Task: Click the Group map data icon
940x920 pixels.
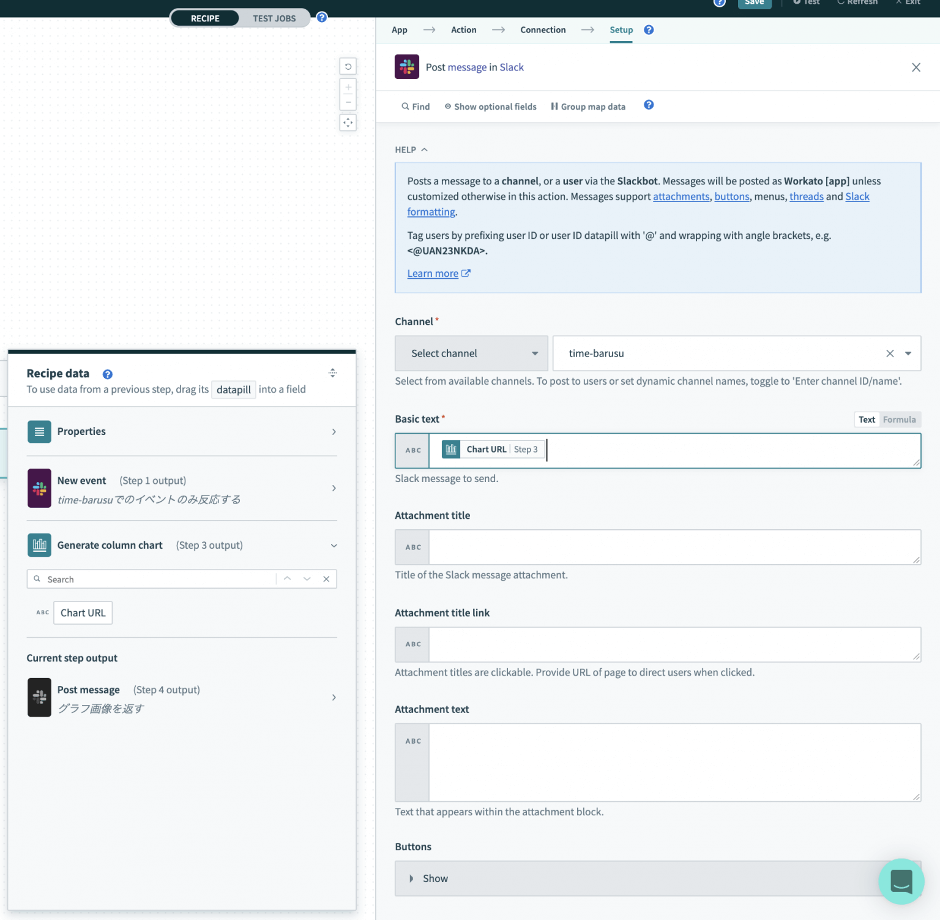Action: click(554, 106)
